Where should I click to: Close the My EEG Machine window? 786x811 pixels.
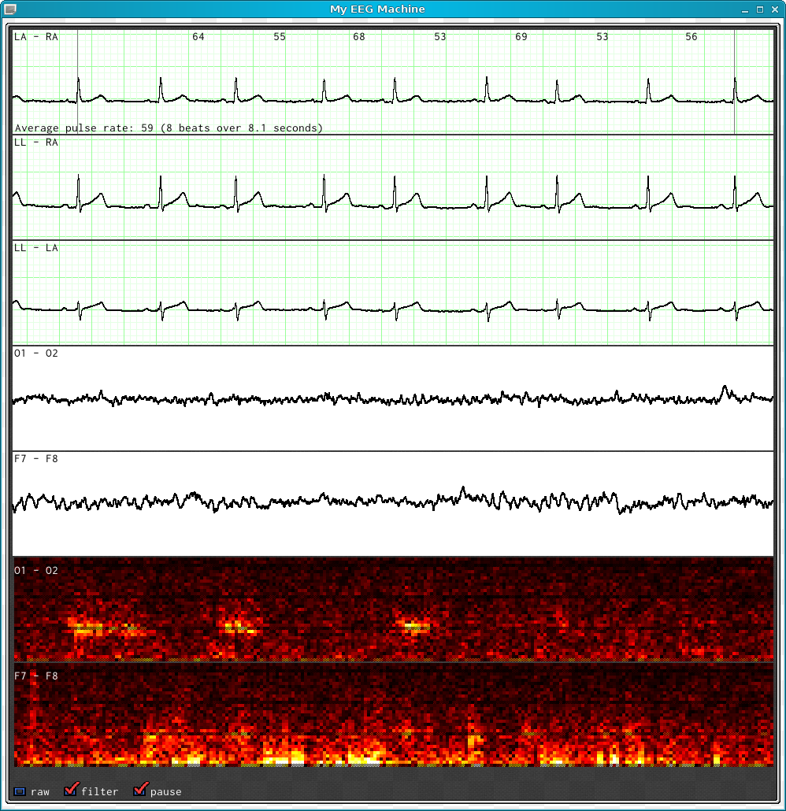click(775, 9)
